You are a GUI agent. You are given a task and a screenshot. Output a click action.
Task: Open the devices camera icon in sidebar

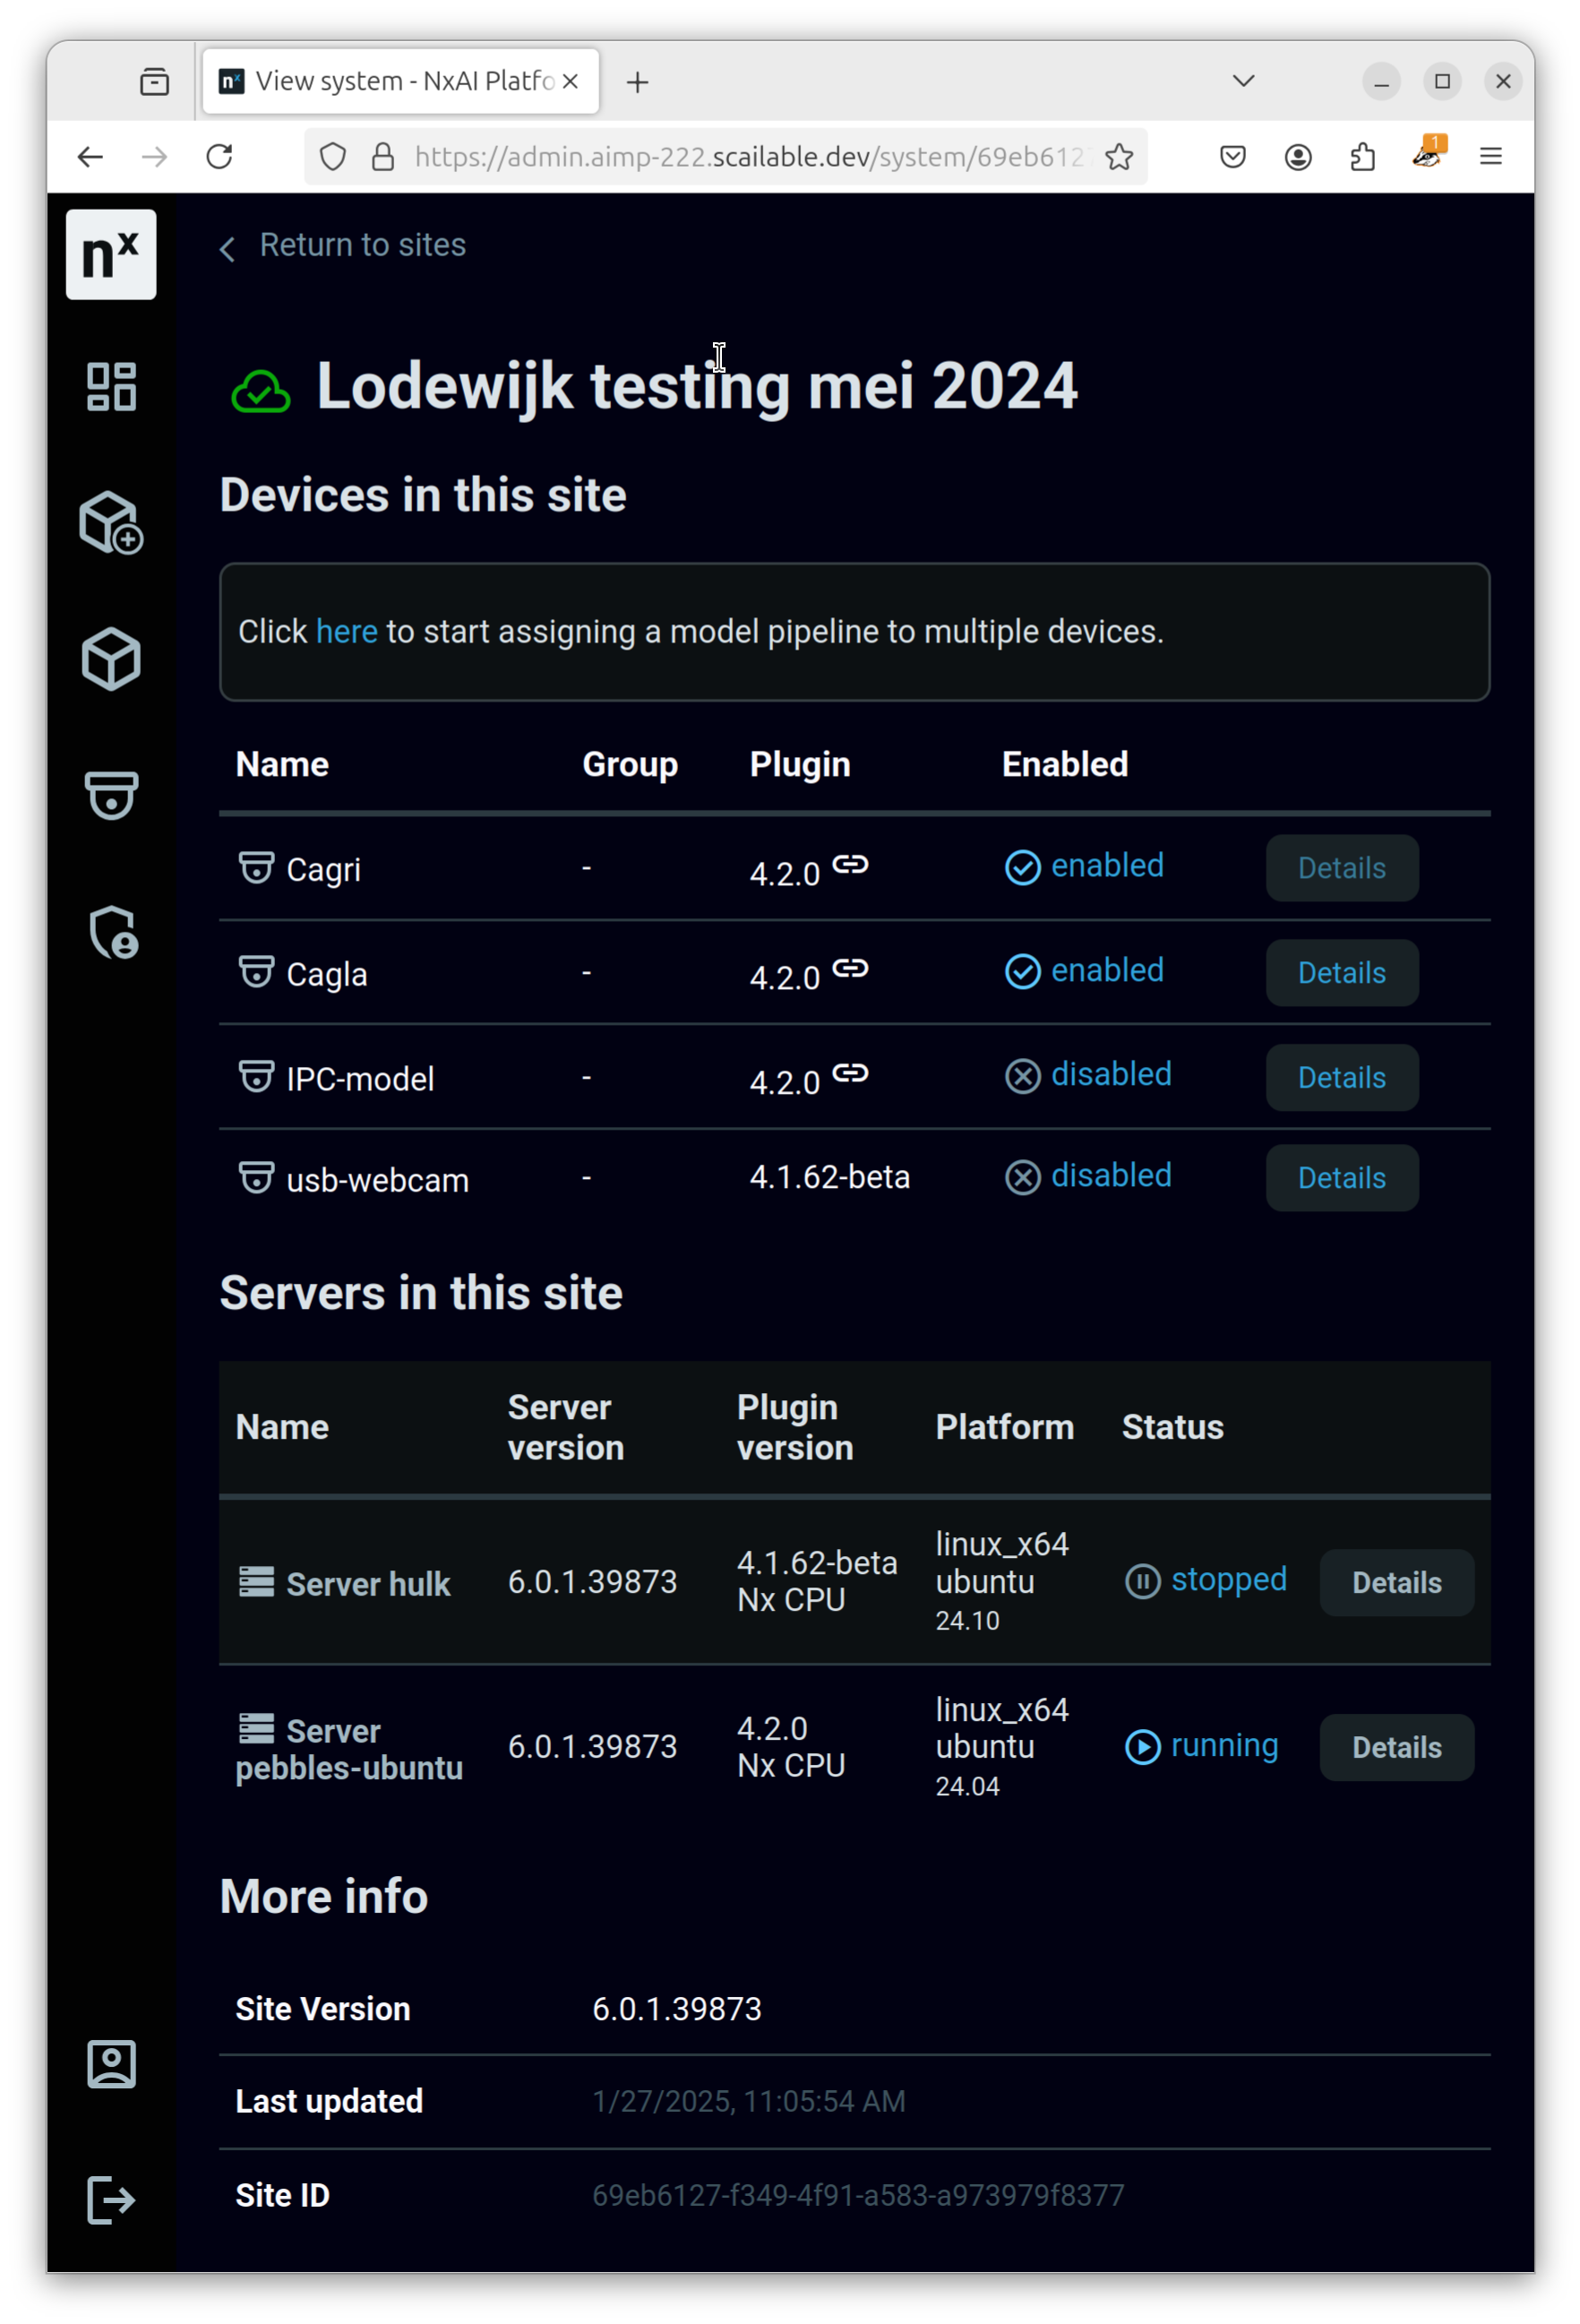pyautogui.click(x=111, y=796)
